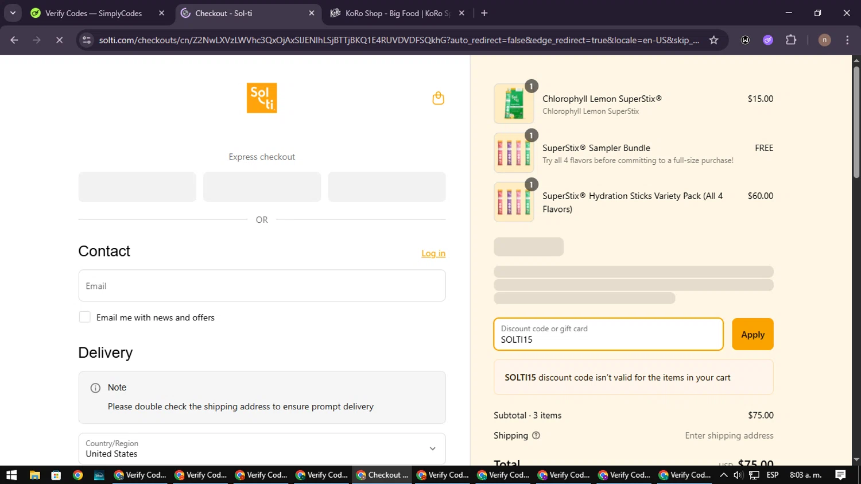861x484 pixels.
Task: Go back to the previous page
Action: click(14, 40)
